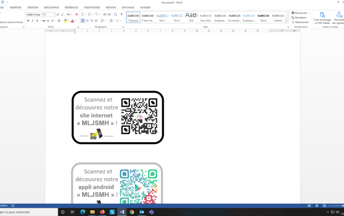
Task: Align text left
Action: tap(83, 21)
